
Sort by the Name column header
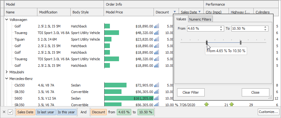tap(21, 12)
